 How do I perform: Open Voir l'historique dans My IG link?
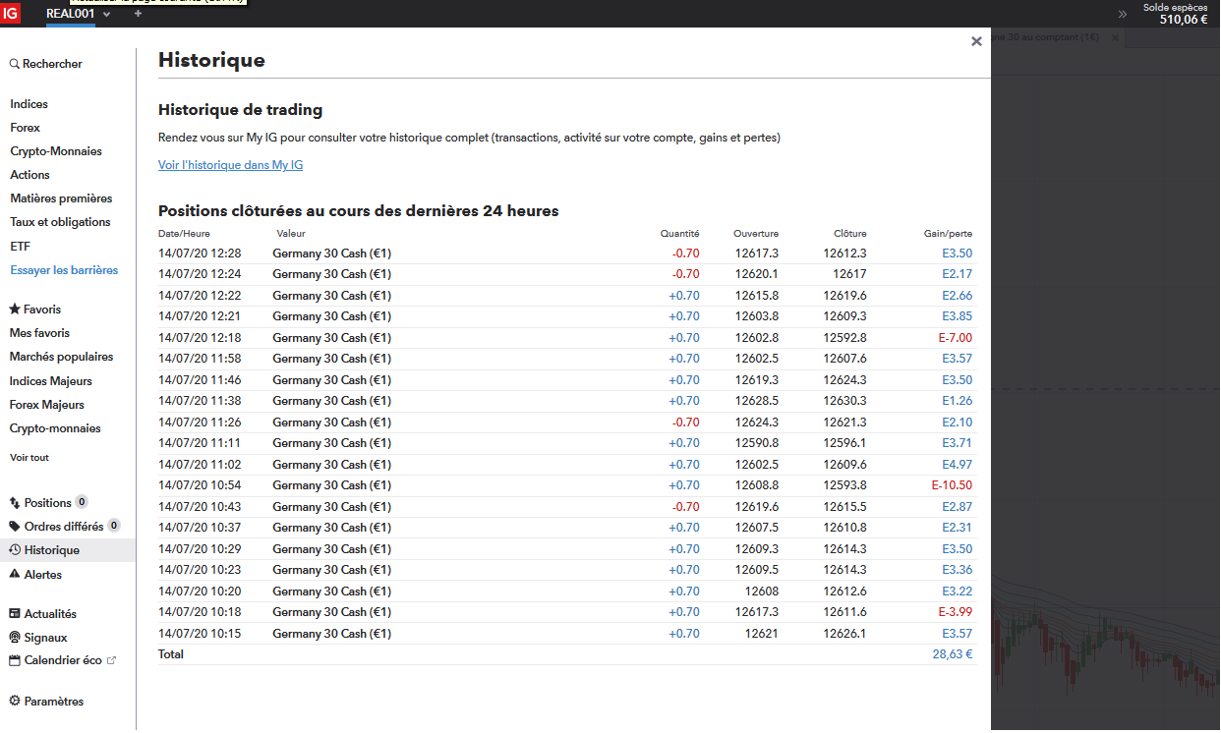pyautogui.click(x=230, y=165)
